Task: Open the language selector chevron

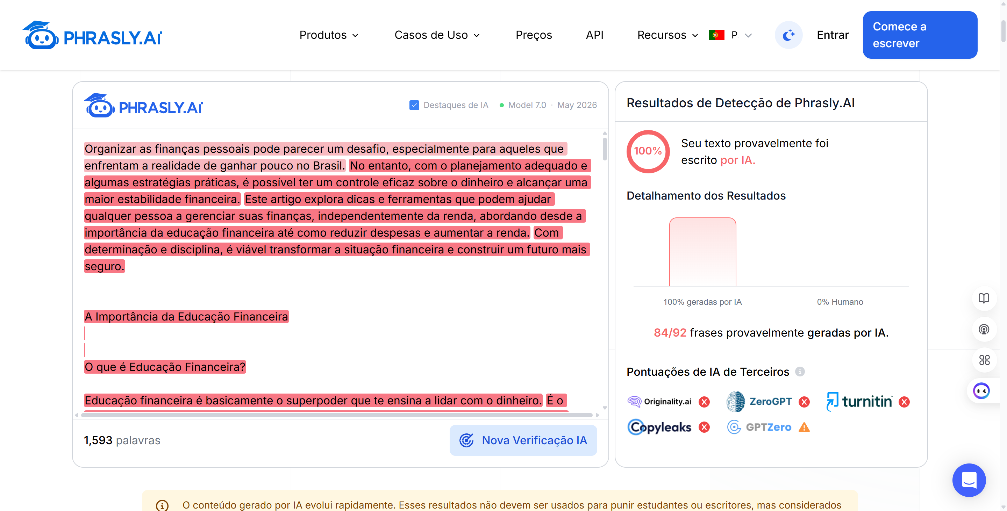Action: pyautogui.click(x=748, y=36)
